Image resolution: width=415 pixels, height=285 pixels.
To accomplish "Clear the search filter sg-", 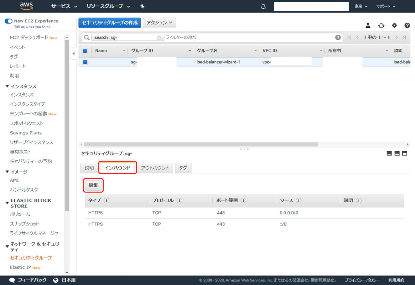I will pyautogui.click(x=159, y=37).
